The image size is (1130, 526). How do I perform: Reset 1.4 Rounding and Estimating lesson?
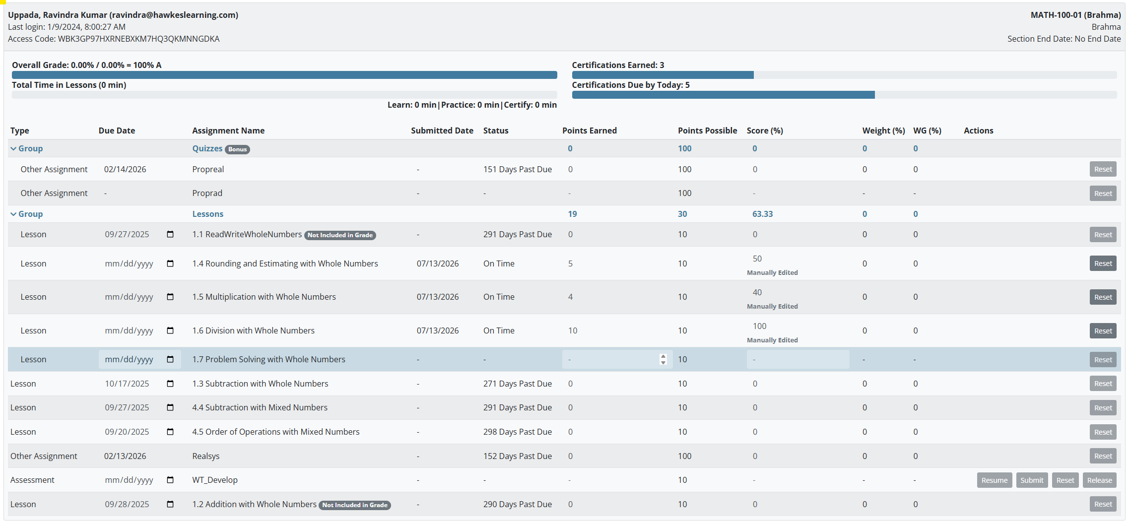tap(1103, 263)
